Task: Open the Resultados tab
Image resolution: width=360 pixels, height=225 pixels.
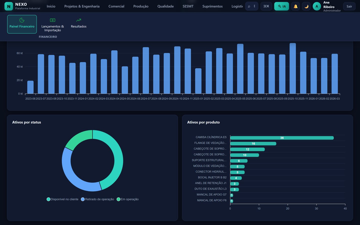Action: click(79, 24)
